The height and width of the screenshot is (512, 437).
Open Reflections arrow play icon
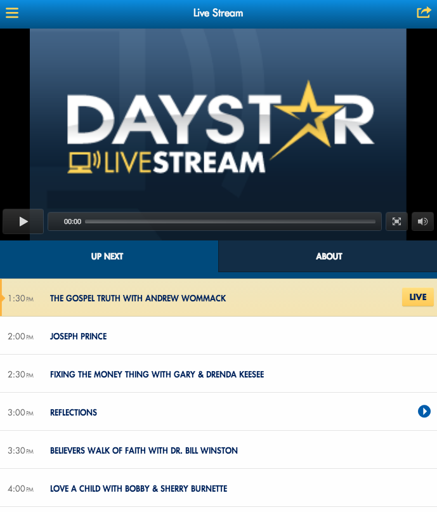424,411
